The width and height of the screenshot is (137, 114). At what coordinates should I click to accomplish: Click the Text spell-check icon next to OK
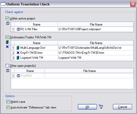click(x=101, y=107)
